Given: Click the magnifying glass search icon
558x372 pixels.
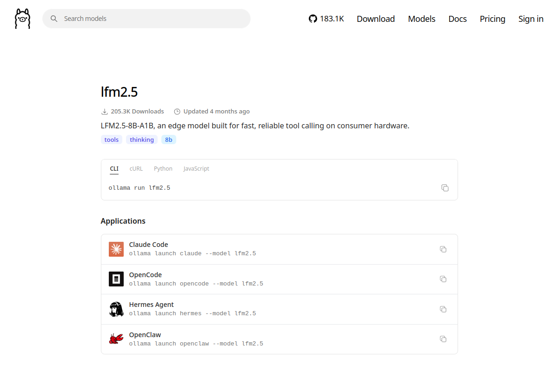Looking at the screenshot, I should click(x=54, y=19).
